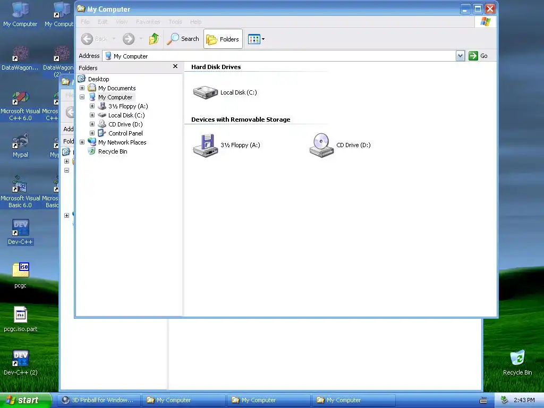The height and width of the screenshot is (408, 544).
Task: Select the pcgc.iso.part file icon
Action: coord(20,319)
